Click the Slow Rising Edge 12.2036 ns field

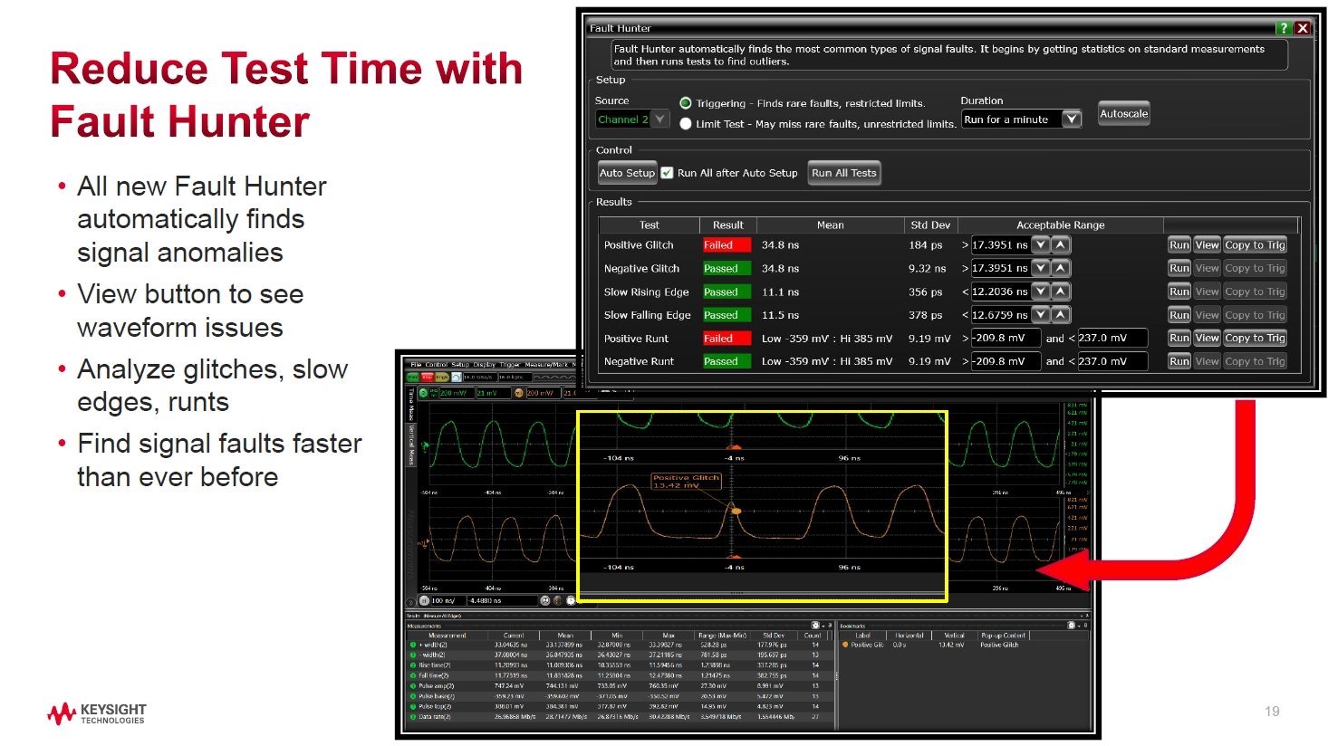point(1000,292)
